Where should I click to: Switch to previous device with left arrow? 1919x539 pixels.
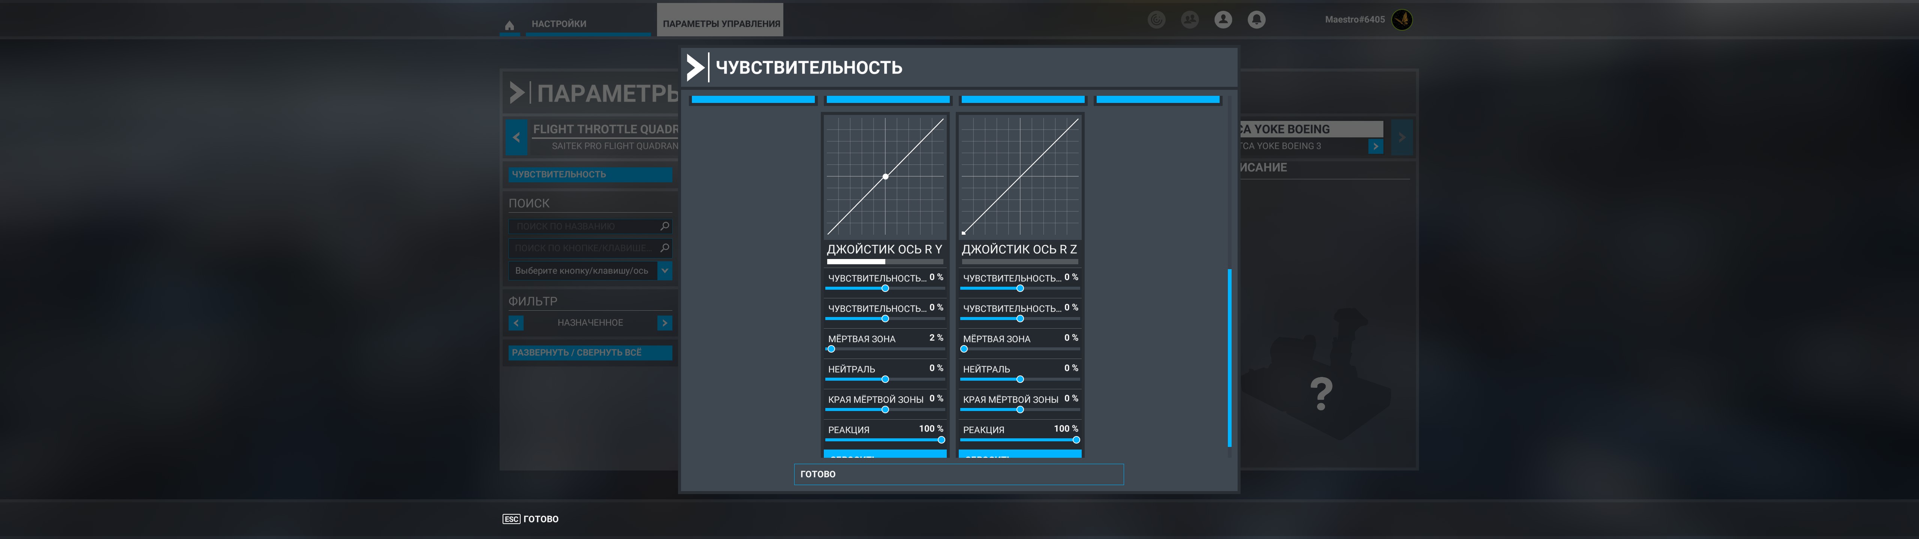[x=516, y=137]
